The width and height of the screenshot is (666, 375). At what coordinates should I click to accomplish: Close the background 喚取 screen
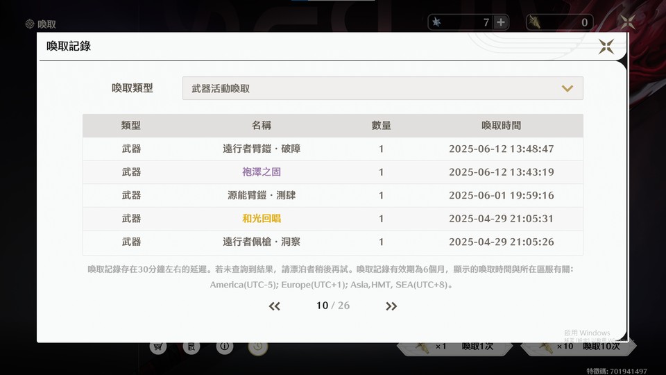tap(627, 22)
